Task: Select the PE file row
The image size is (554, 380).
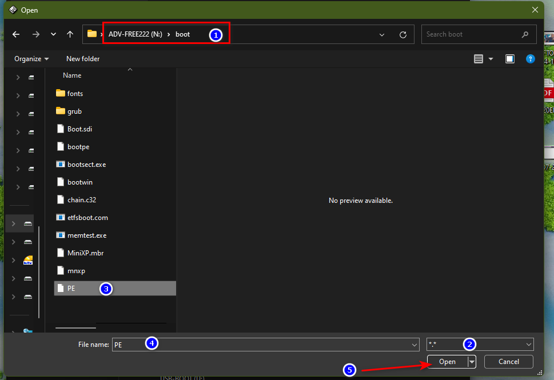Action: coord(115,288)
